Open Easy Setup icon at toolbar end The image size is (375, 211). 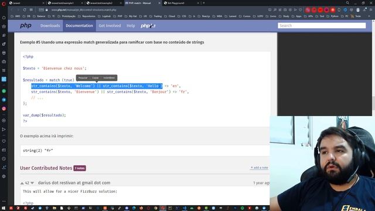[x=371, y=10]
